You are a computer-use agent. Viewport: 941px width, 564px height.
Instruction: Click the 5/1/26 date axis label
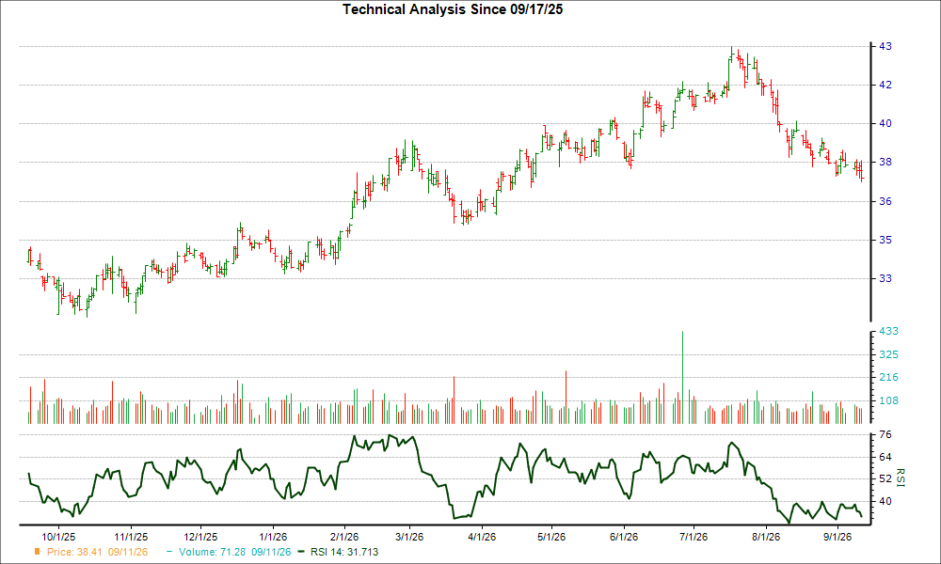tap(550, 537)
